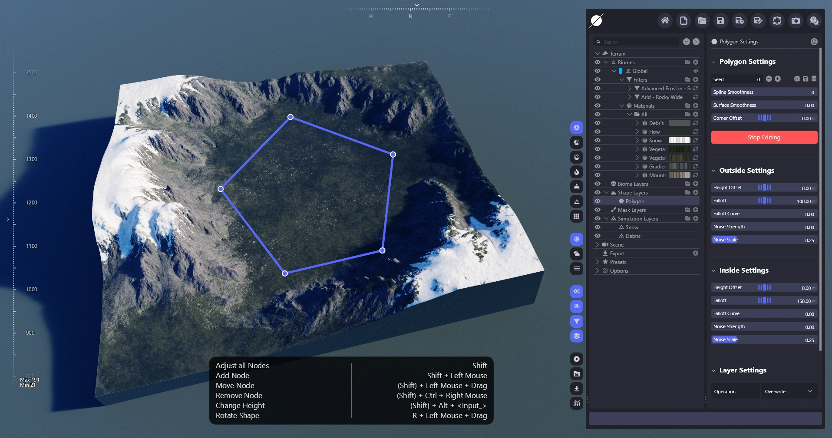Select the Export tree item

pos(617,254)
